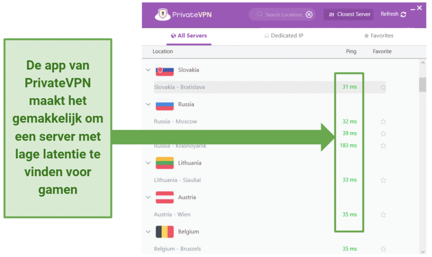This screenshot has width=432, height=257.
Task: Connect to the Closest Server
Action: point(348,14)
